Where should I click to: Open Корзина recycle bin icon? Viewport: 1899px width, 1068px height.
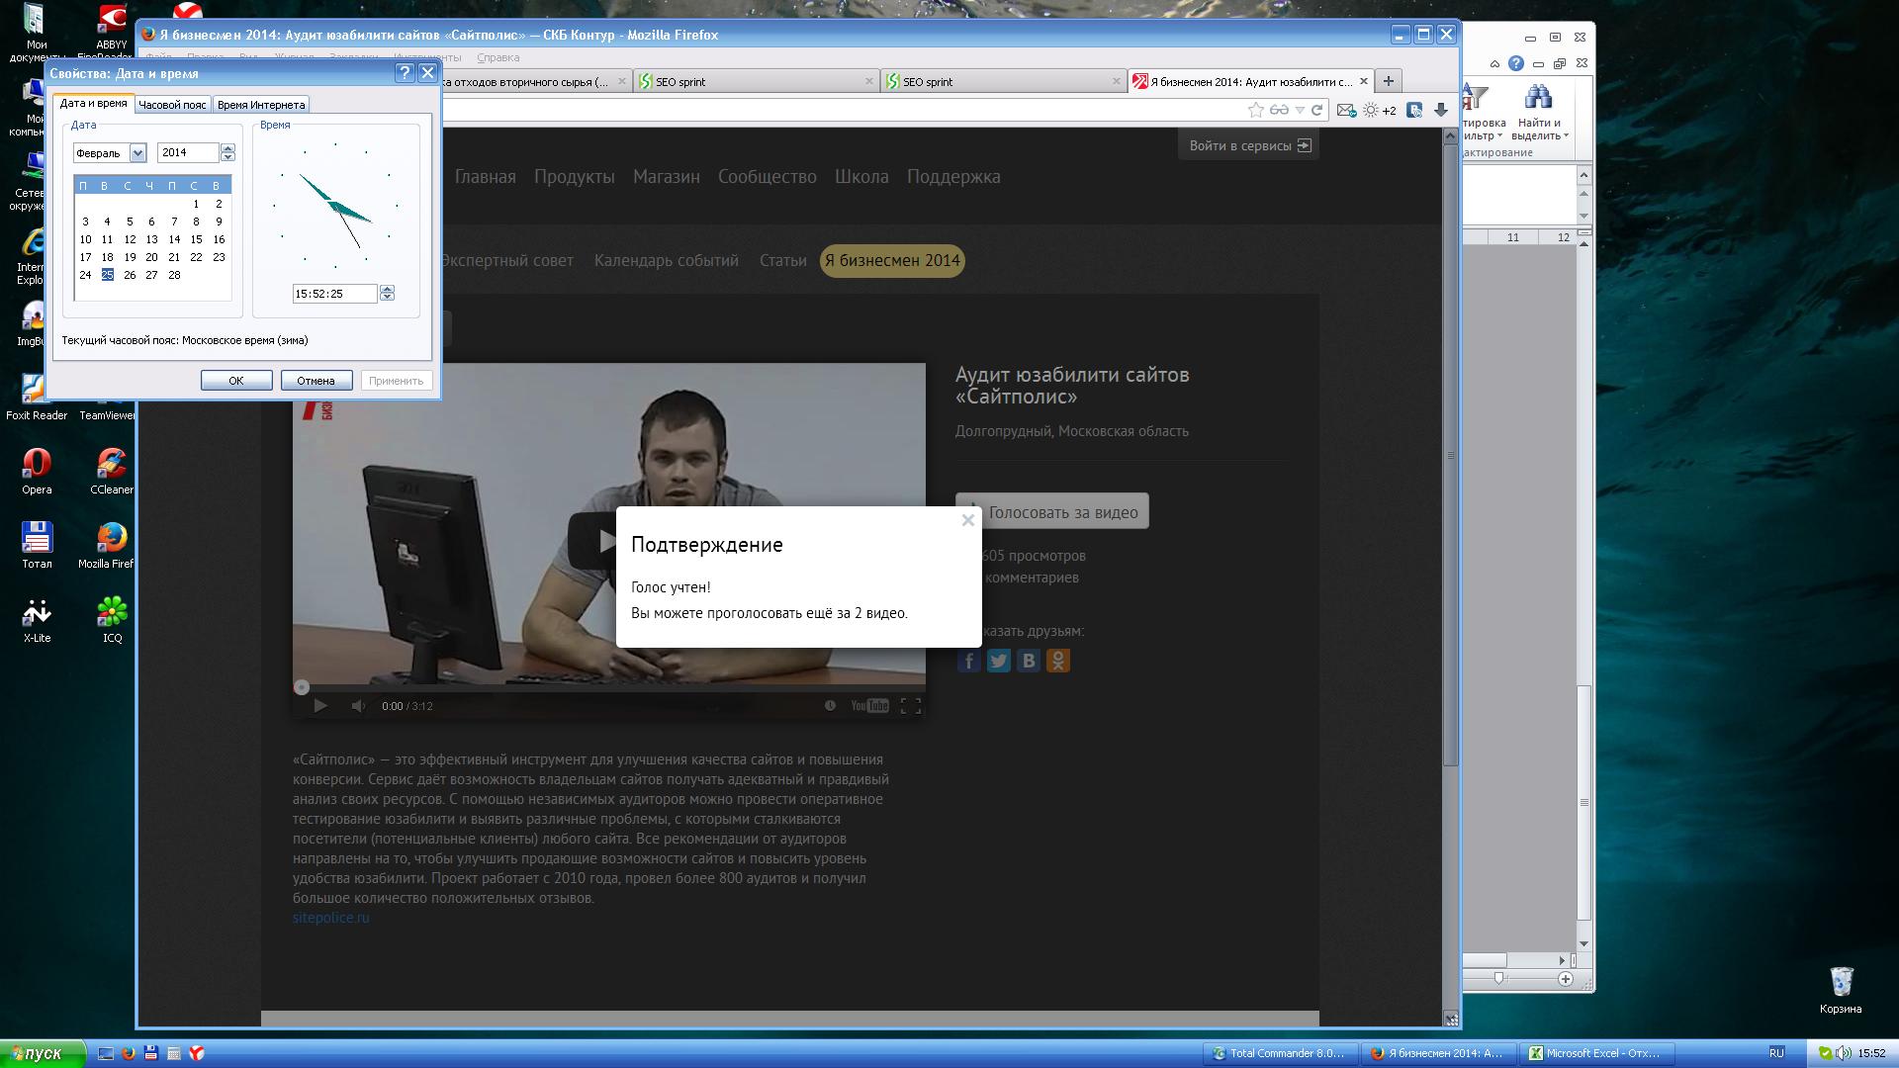[x=1841, y=990]
